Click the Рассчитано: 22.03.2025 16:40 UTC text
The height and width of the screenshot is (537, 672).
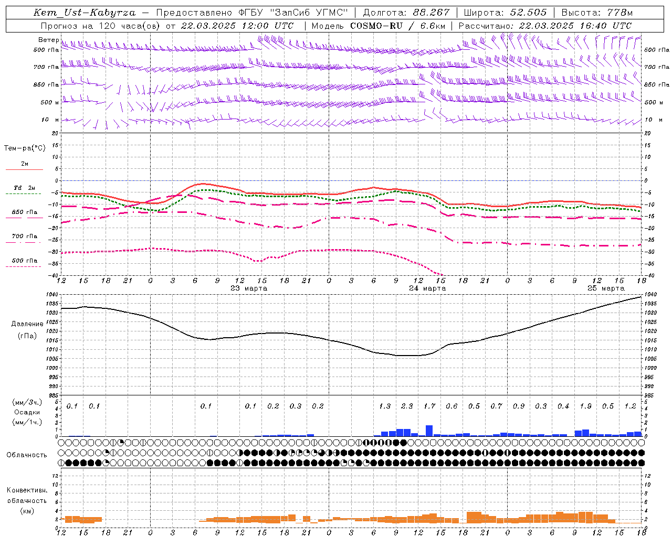click(545, 26)
